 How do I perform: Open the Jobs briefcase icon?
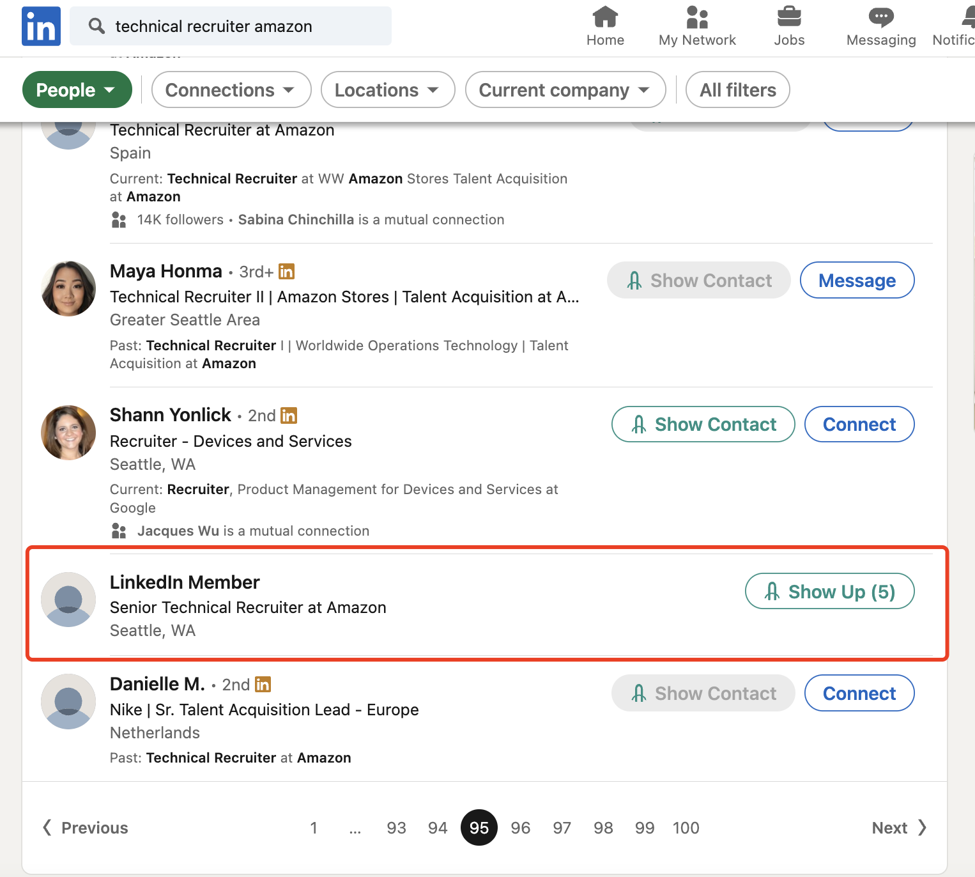(789, 17)
